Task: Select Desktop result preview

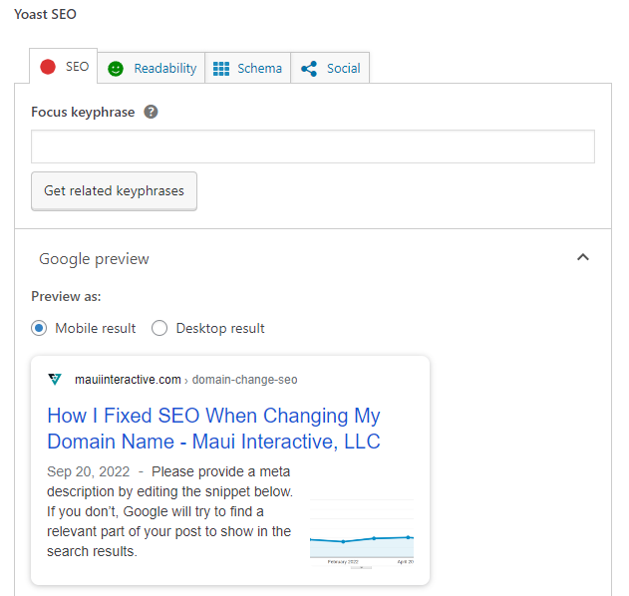Action: tap(159, 328)
